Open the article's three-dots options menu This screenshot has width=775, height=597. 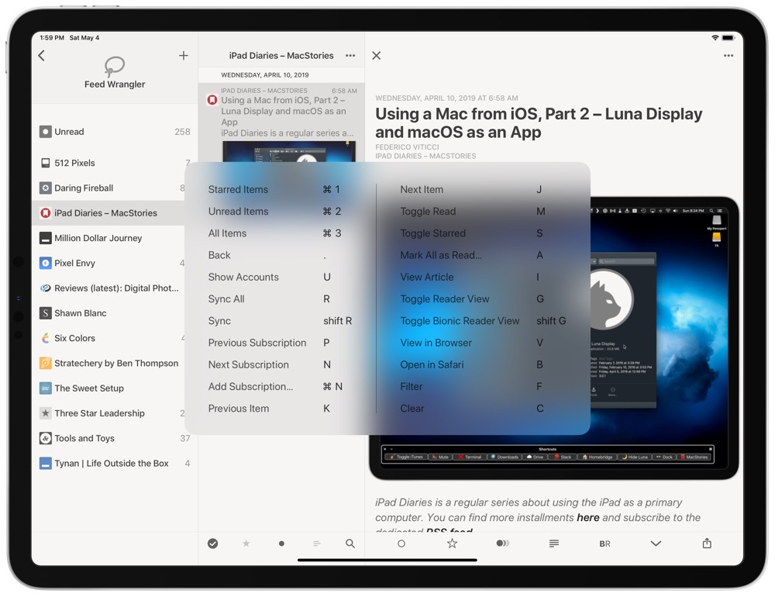pos(728,55)
